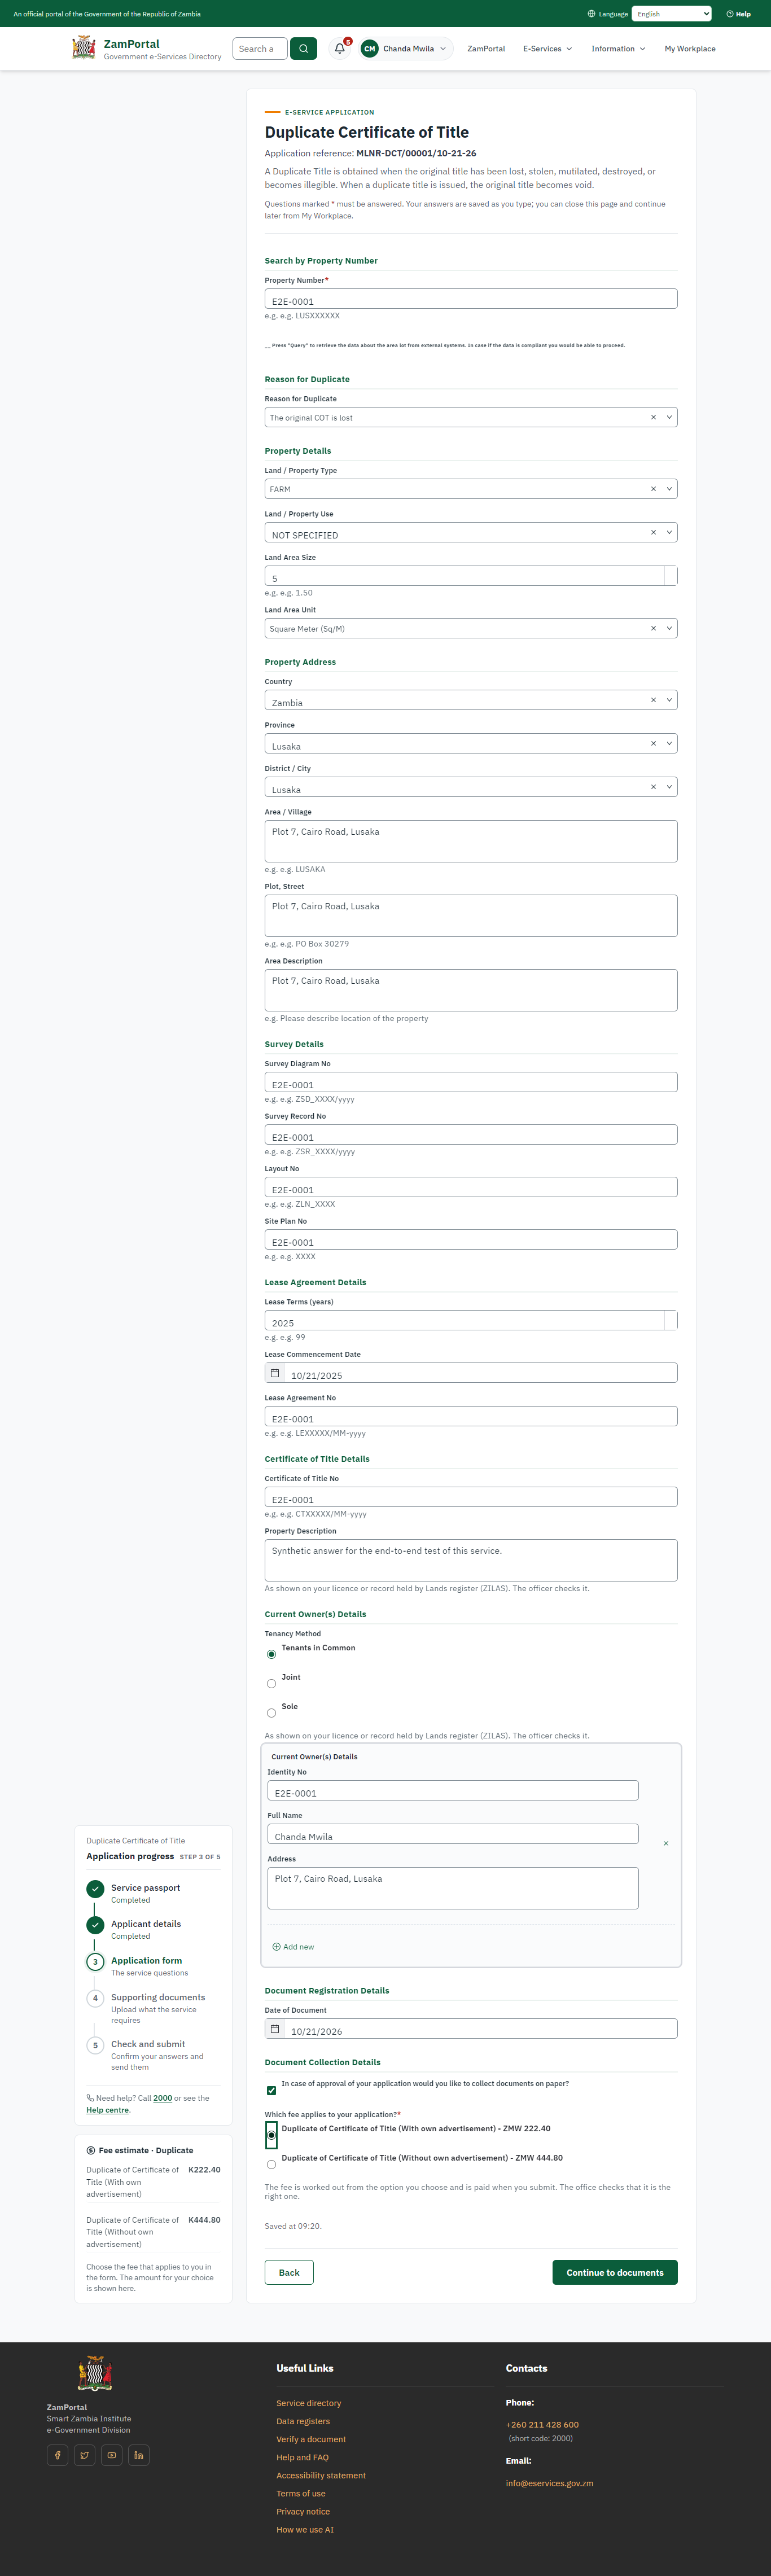Screen dimensions: 771x2576
Task: Open the Help centre link
Action: pyautogui.click(x=108, y=2110)
